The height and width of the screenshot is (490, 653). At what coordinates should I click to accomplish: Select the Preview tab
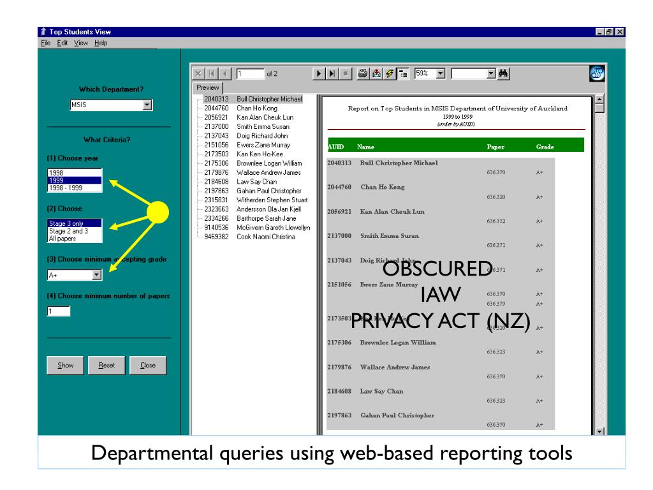click(207, 88)
